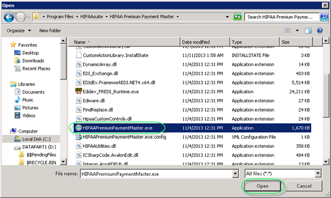This screenshot has width=331, height=198.
Task: Toggle the preview pane icon
Action: coord(308,30)
